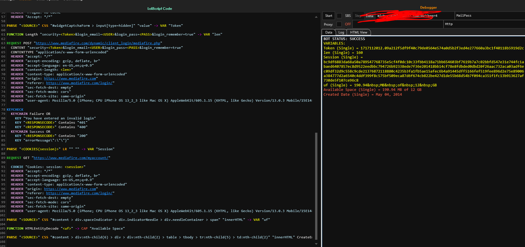Toggle the Proxy checkbox
This screenshot has width=525, height=247.
click(x=339, y=24)
